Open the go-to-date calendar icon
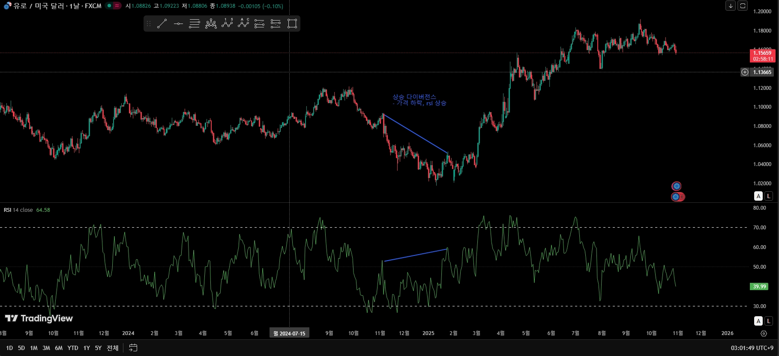Image resolution: width=779 pixels, height=356 pixels. (133, 348)
